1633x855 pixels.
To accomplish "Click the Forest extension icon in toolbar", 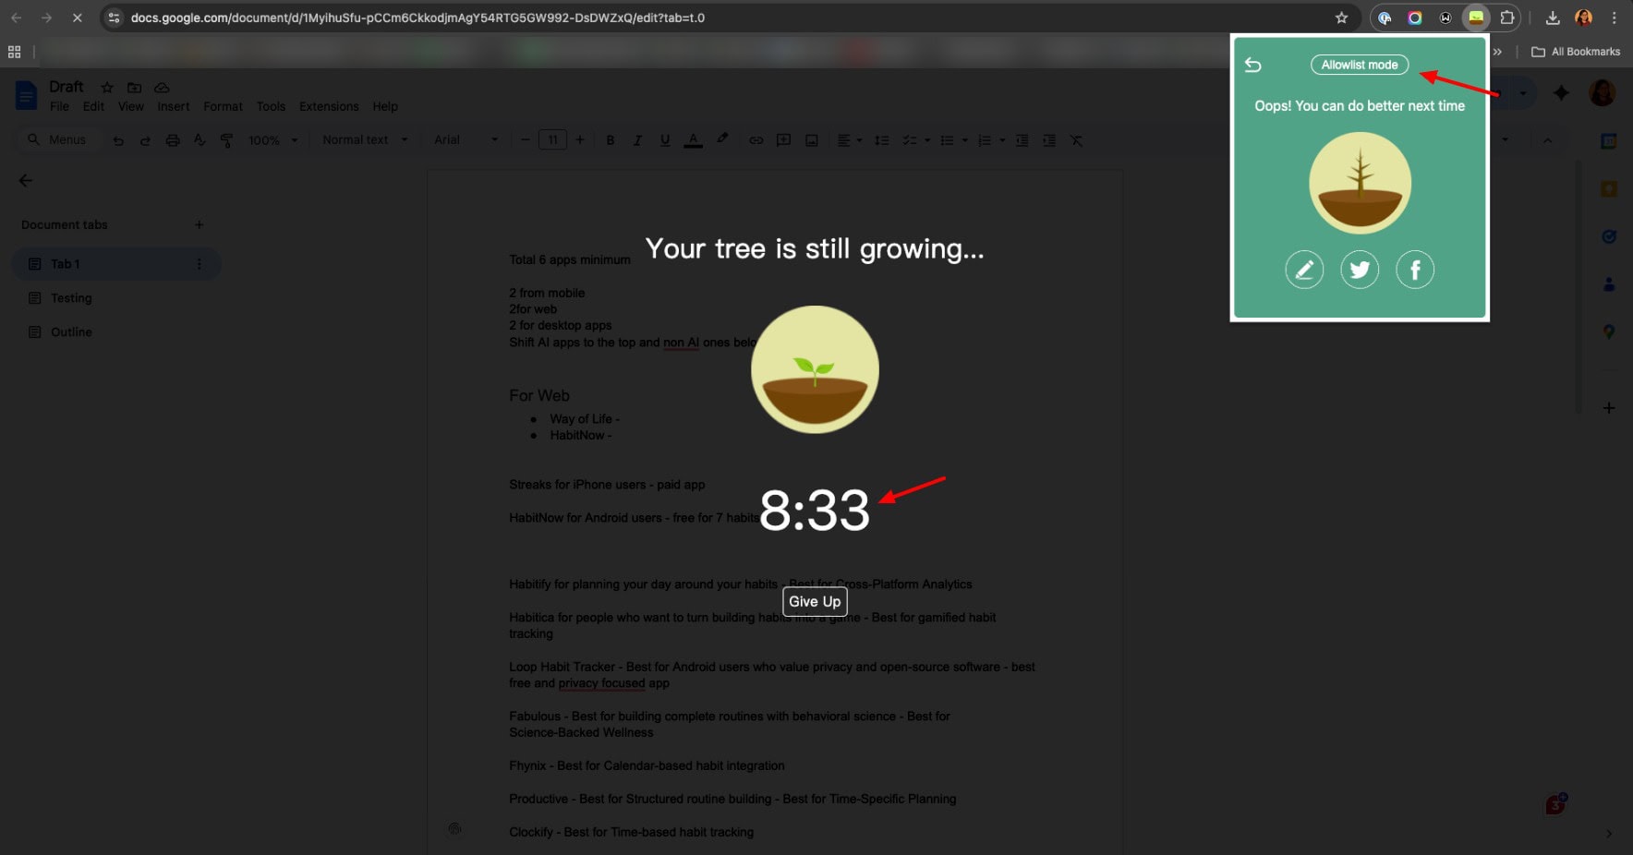I will [1476, 18].
